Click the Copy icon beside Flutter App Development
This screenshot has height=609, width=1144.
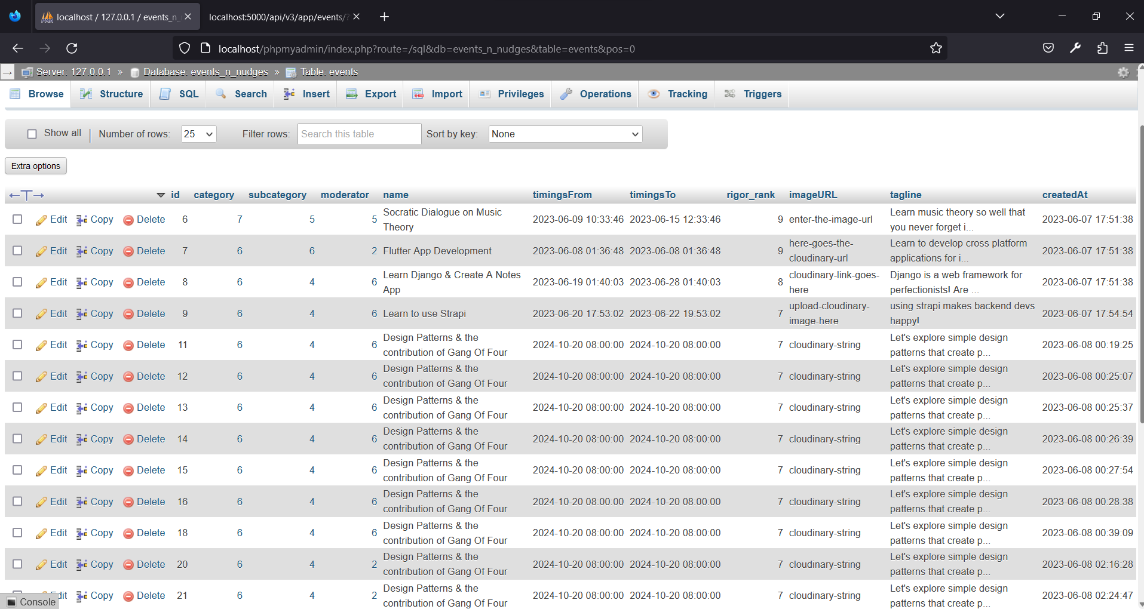(x=82, y=251)
